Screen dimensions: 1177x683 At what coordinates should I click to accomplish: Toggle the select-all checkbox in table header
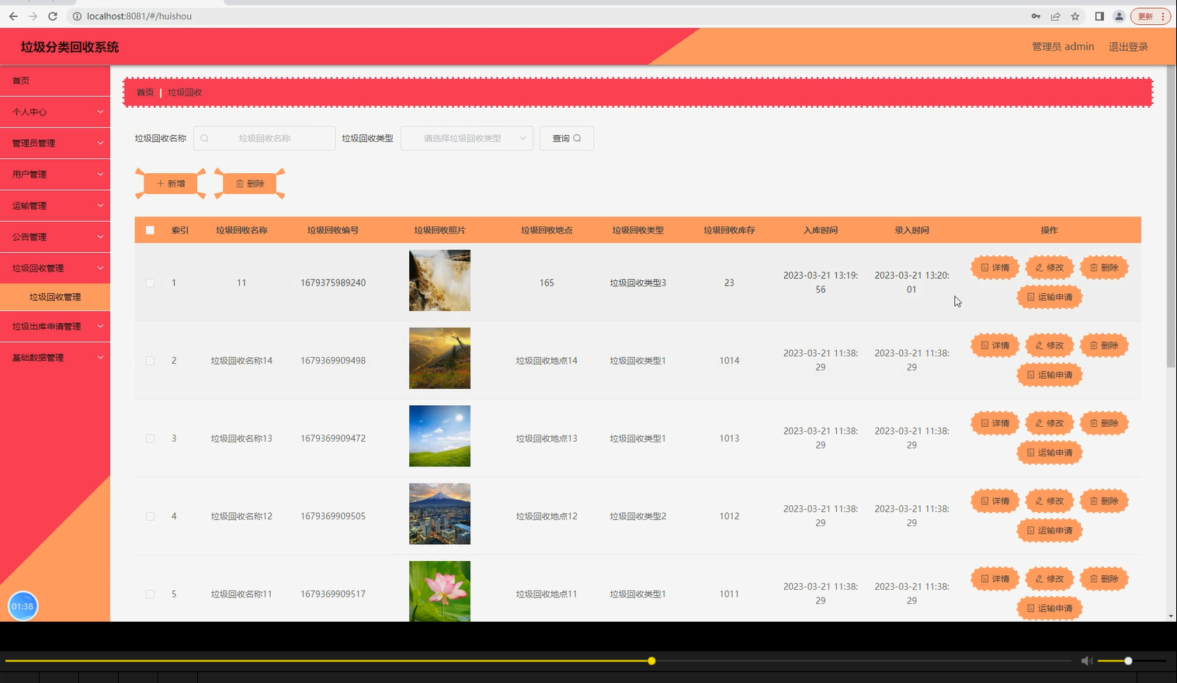(150, 230)
